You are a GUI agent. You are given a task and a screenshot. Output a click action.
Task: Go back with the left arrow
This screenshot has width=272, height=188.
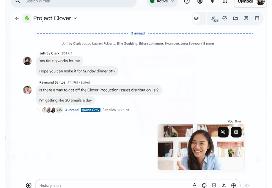17,18
